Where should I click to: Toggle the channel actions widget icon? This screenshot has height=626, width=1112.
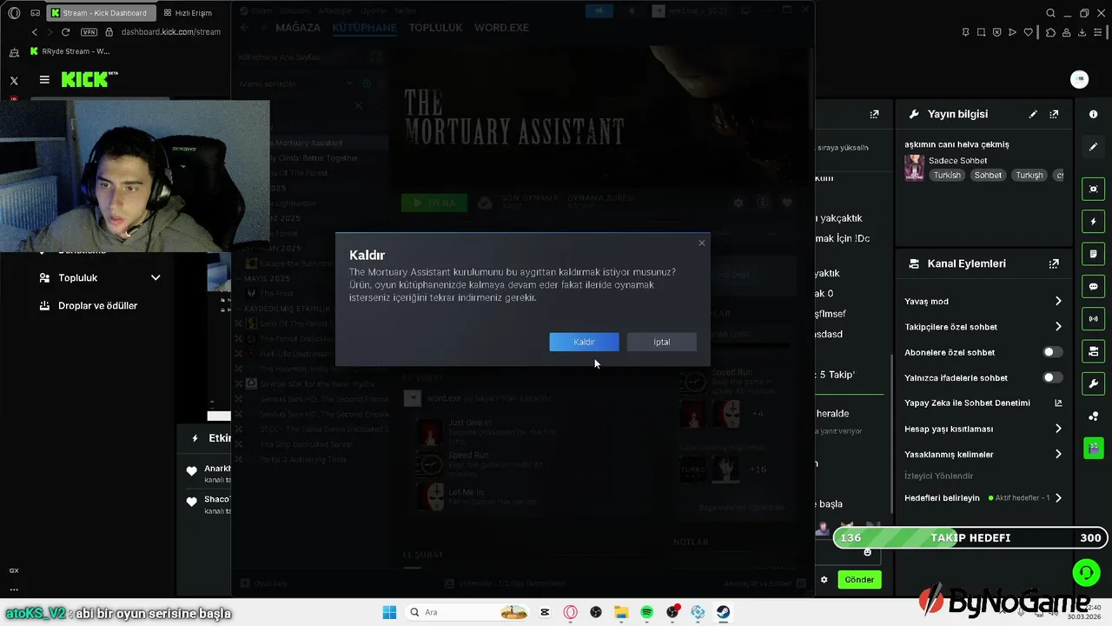pyautogui.click(x=1093, y=351)
